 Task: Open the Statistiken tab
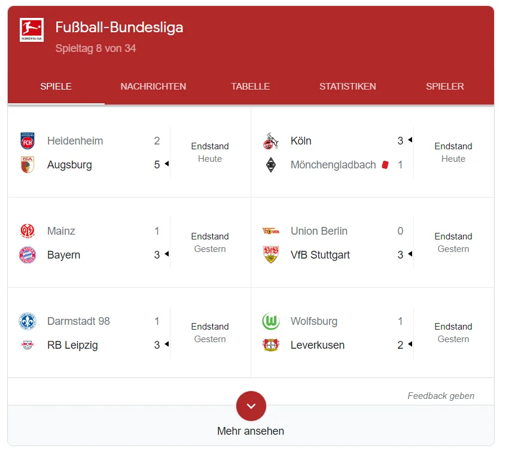(x=348, y=87)
